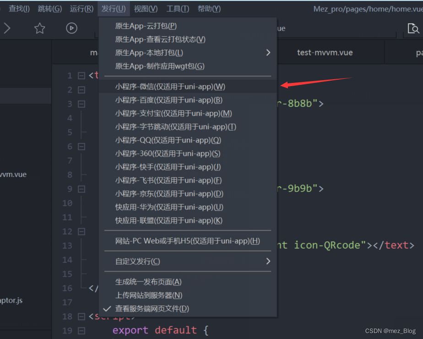Click the forward navigation arrow icon

click(7, 28)
